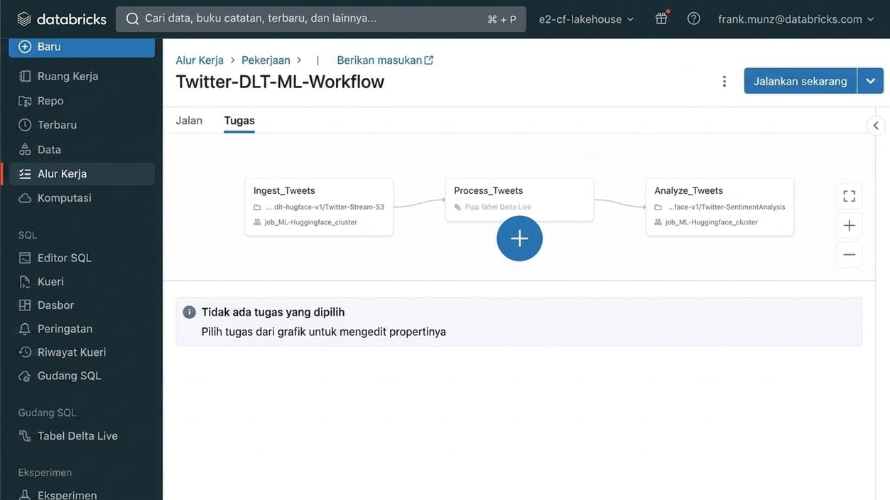Click the Twitter-SentimentAnalysis notebook path
Viewport: 890px width, 500px height.
coord(727,207)
